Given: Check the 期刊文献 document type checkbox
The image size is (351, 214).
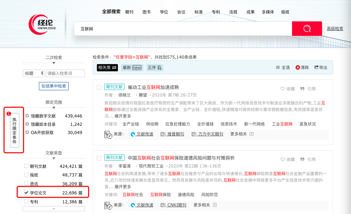Looking at the screenshot, I should pyautogui.click(x=26, y=166).
